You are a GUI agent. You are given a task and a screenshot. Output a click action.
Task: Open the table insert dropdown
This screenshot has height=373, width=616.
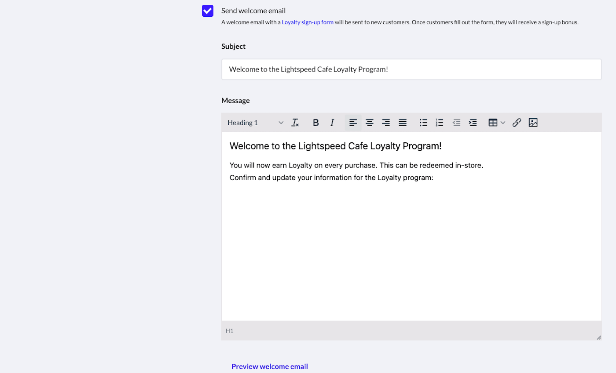(x=497, y=123)
